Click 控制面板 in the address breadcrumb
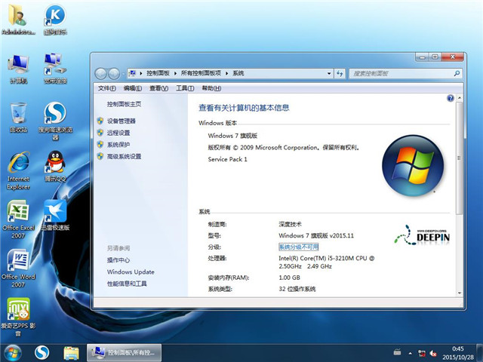 (158, 73)
